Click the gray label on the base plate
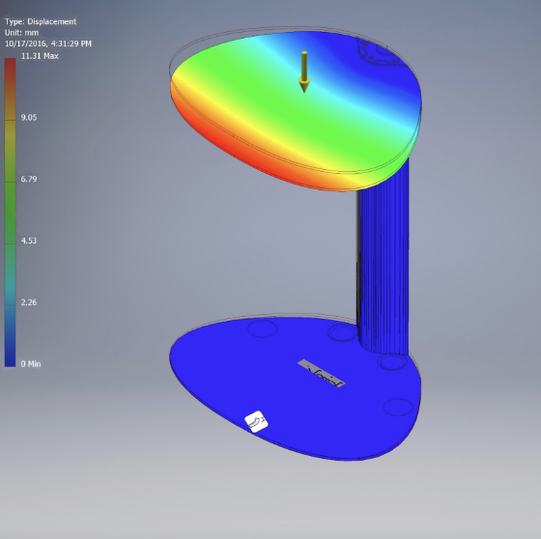Image resolution: width=541 pixels, height=539 pixels. 321,374
